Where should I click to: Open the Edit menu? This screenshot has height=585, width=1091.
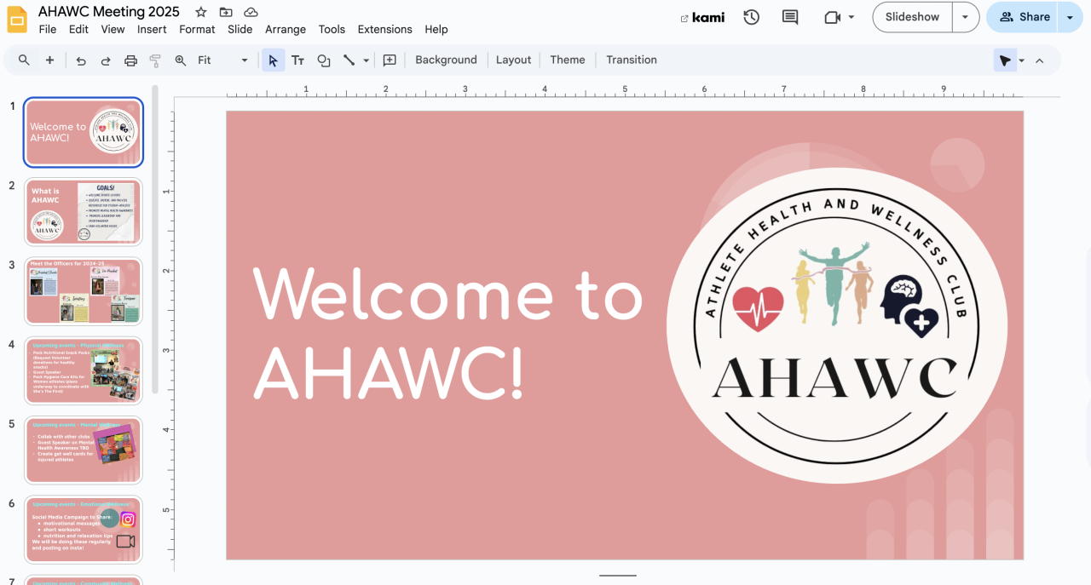coord(78,29)
